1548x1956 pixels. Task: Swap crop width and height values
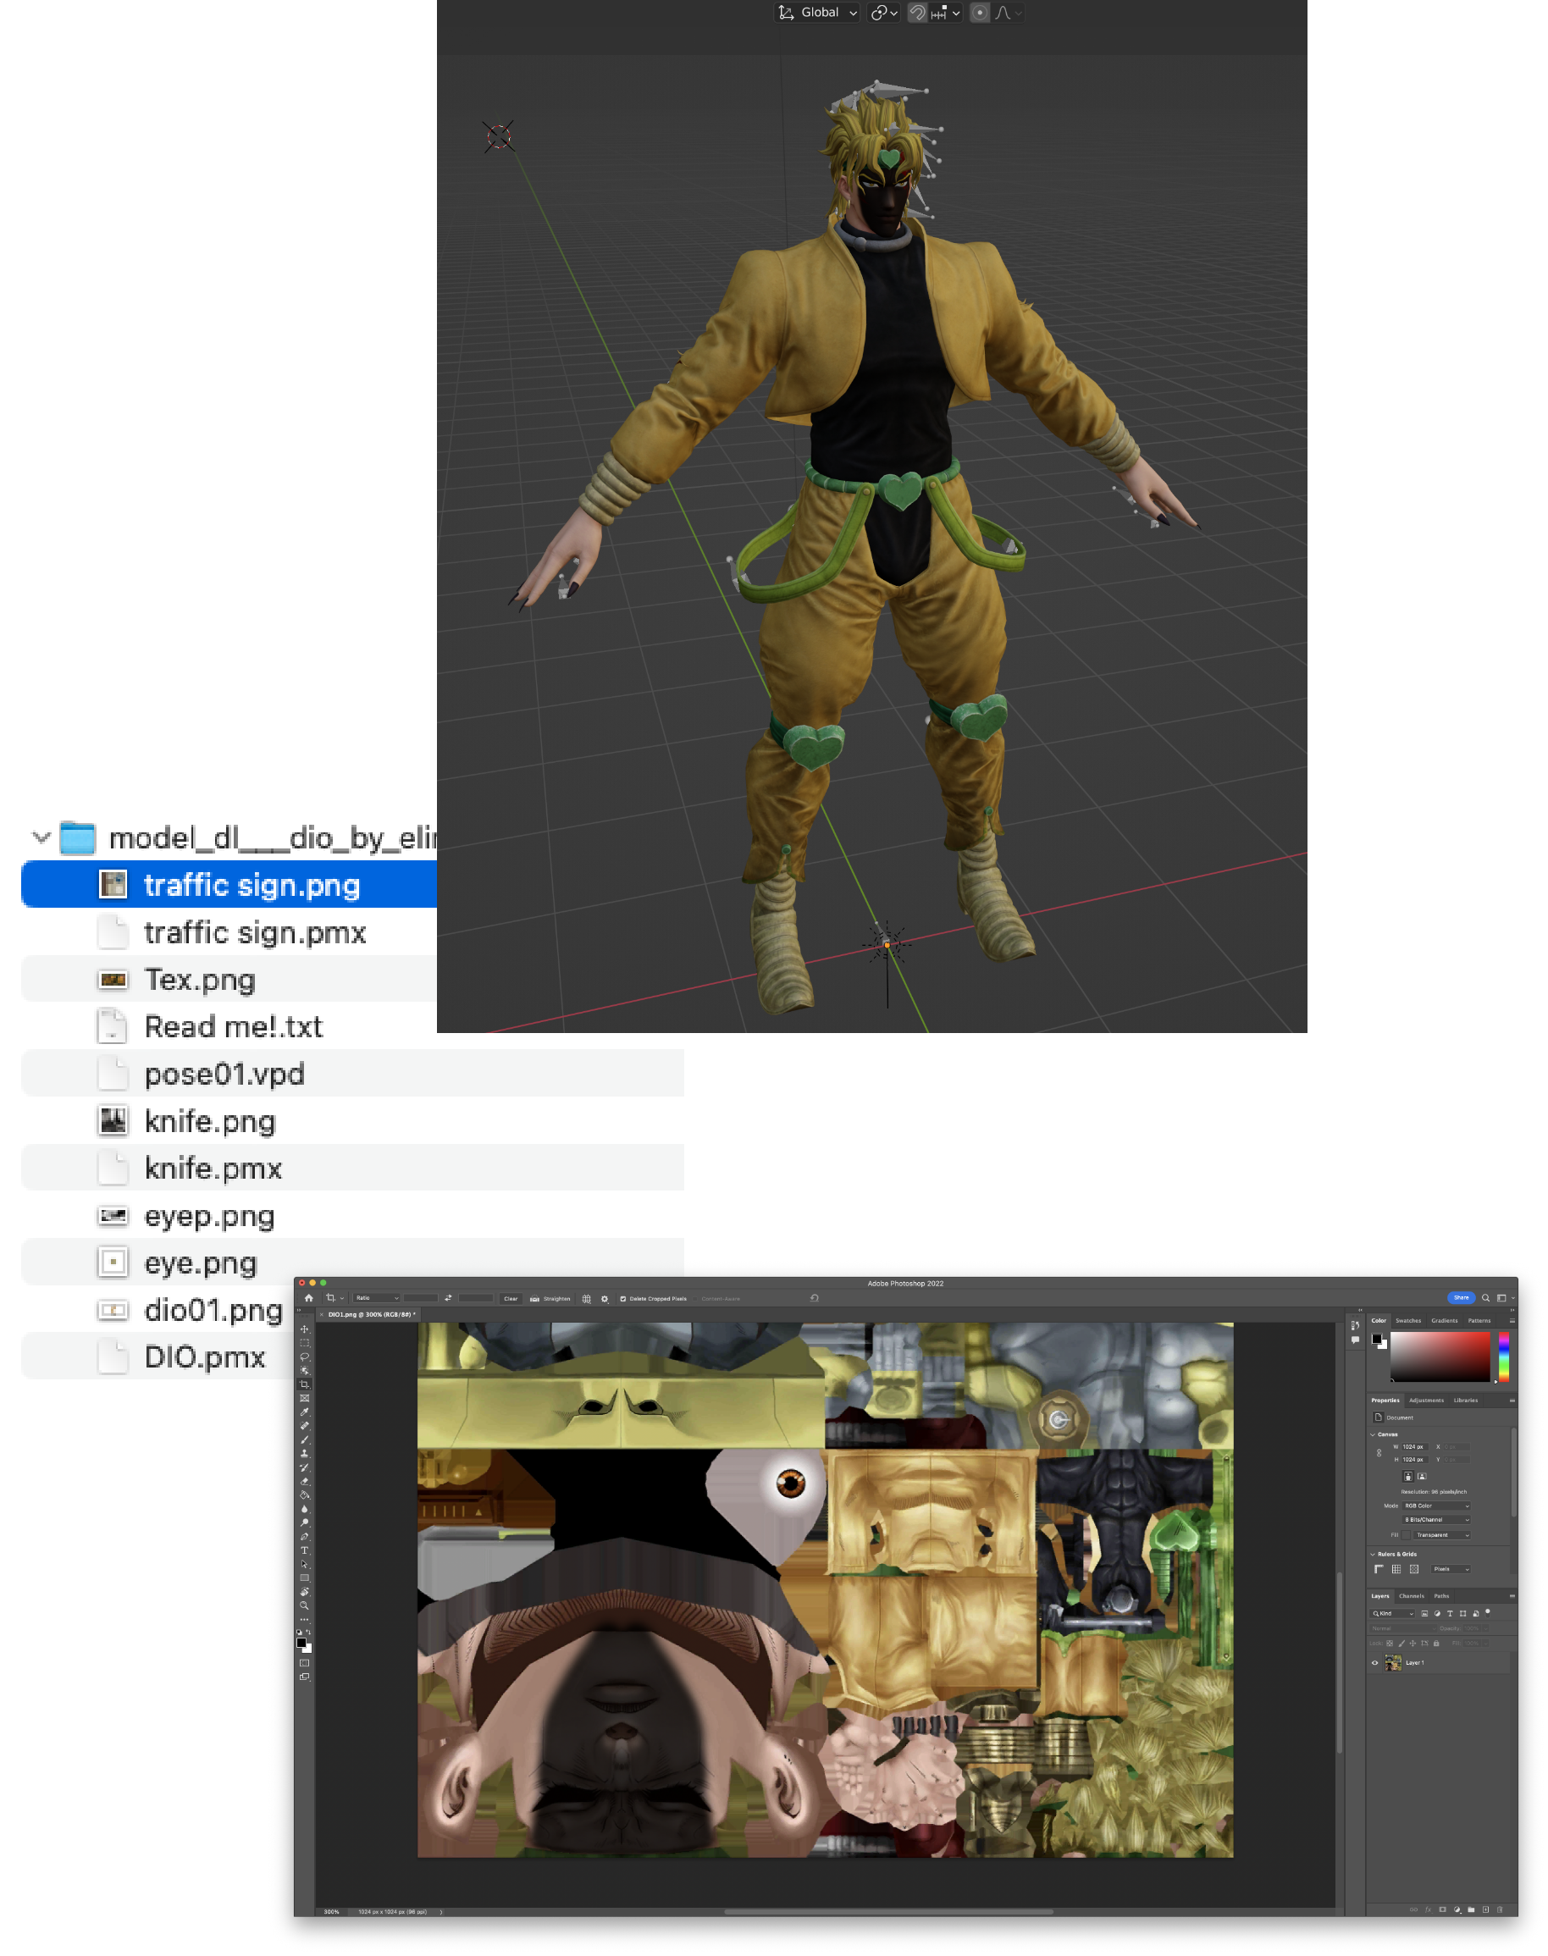[x=449, y=1298]
